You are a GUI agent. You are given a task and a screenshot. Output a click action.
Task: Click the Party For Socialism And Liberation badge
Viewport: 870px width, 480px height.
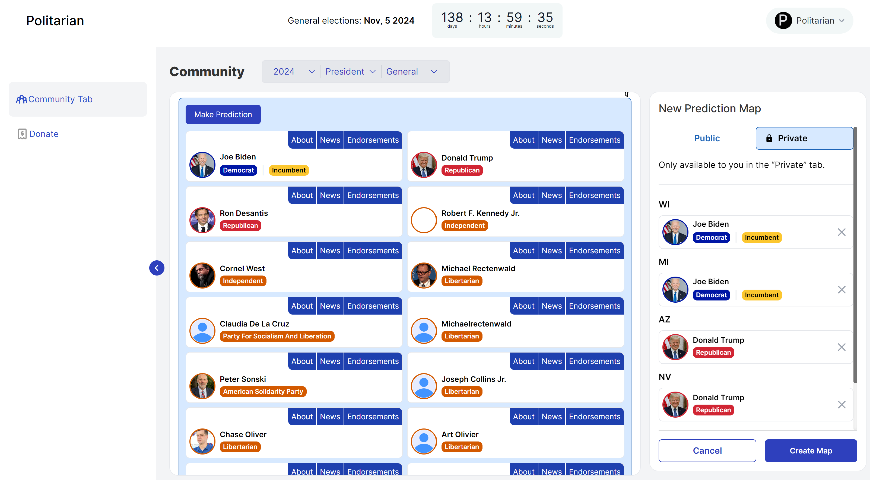[277, 337]
